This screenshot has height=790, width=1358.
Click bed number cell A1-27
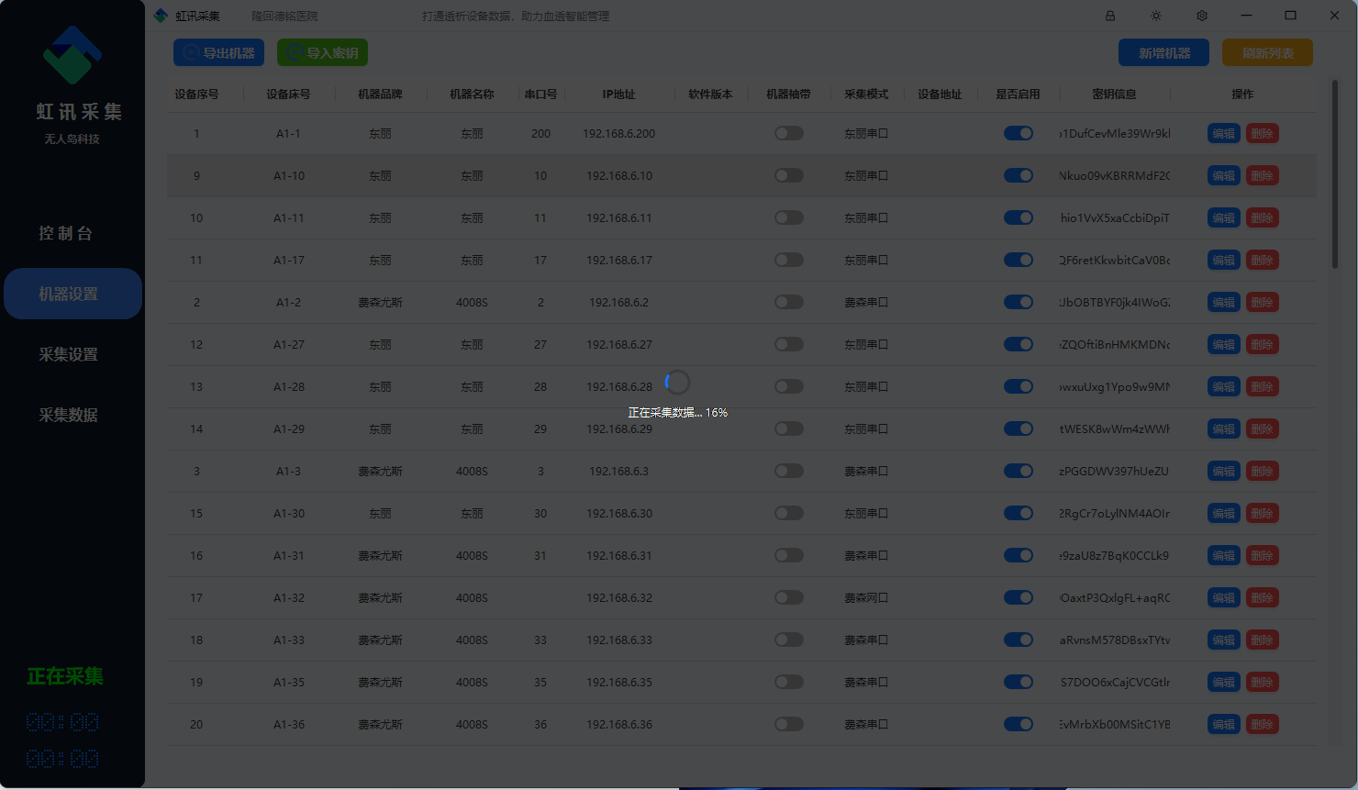click(288, 344)
